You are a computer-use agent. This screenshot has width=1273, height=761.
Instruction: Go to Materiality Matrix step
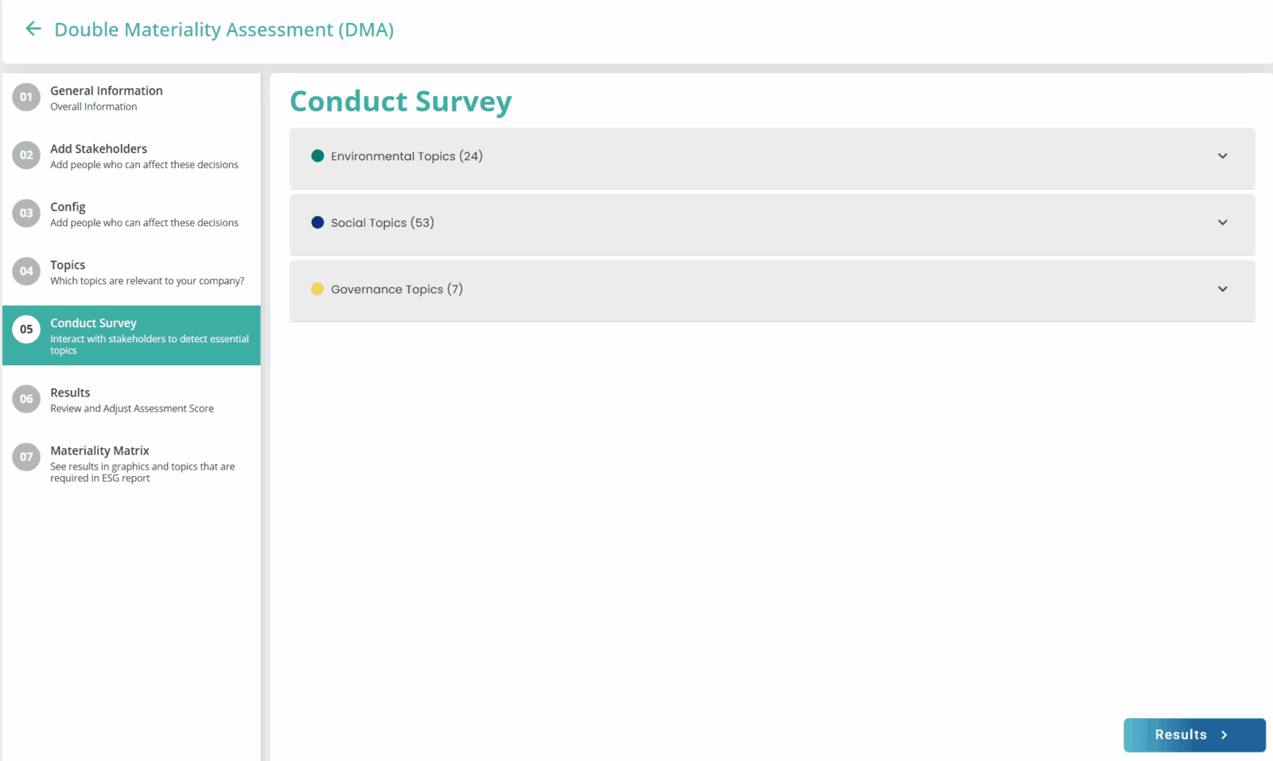coord(131,463)
